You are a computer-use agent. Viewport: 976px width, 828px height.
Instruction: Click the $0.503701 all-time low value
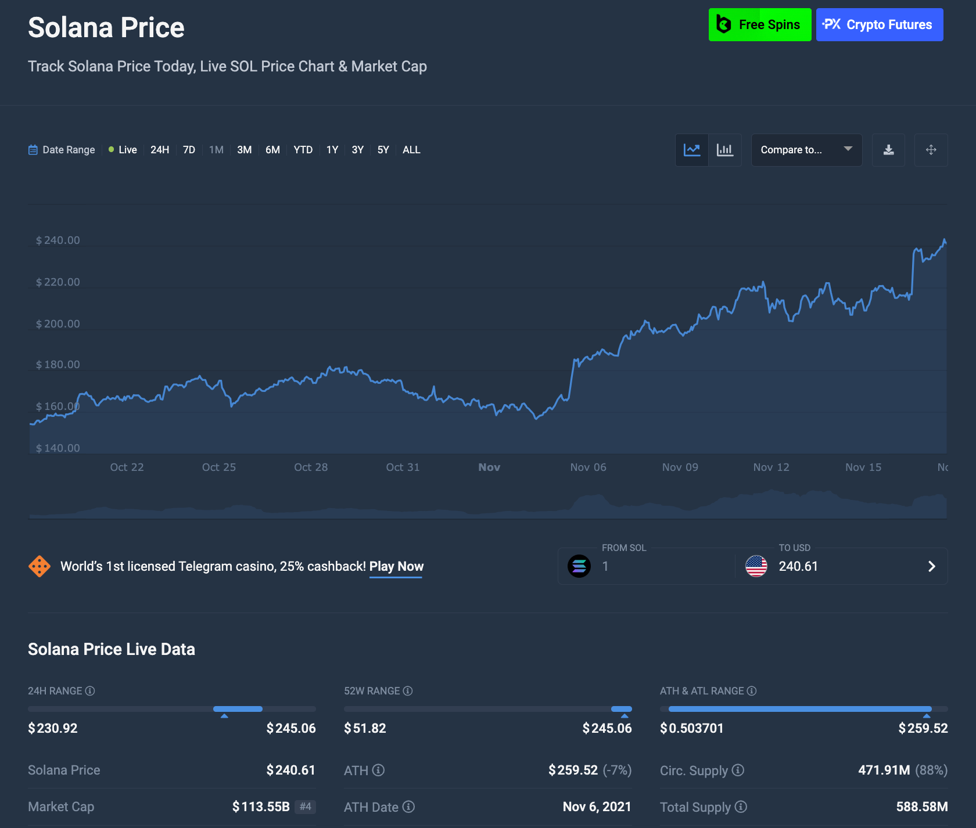coord(692,728)
